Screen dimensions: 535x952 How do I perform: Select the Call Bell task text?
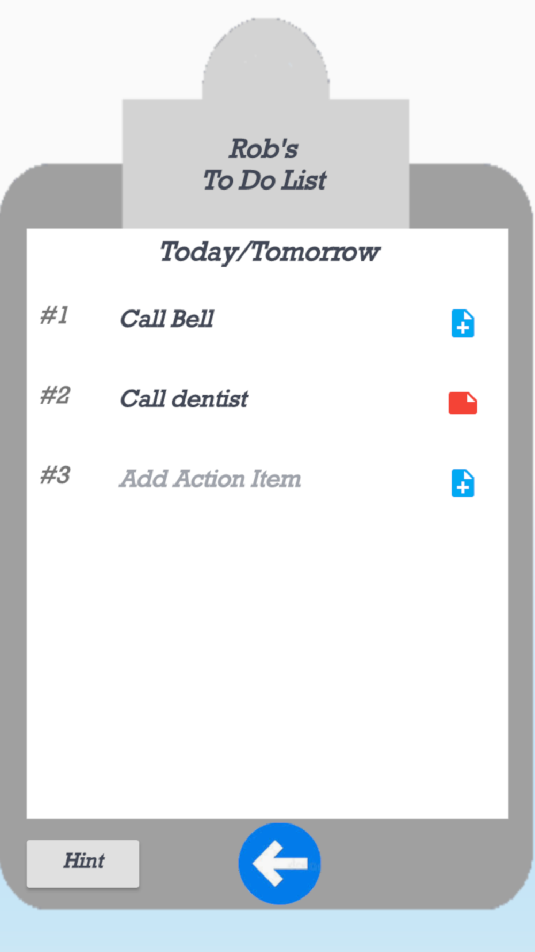click(x=167, y=319)
